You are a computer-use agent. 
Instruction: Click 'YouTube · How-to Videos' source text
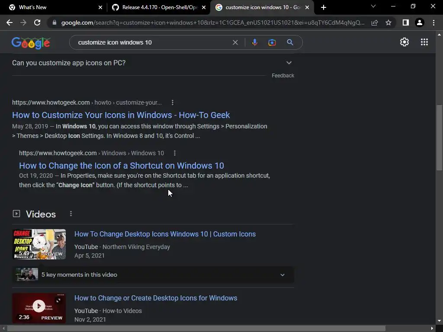click(x=108, y=311)
